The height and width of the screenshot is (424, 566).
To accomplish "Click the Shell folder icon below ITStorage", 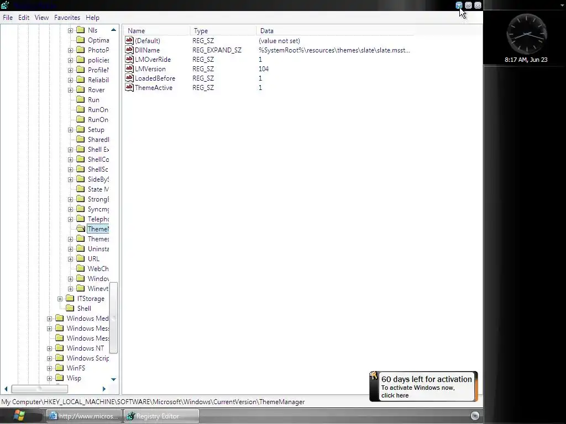I will 70,308.
